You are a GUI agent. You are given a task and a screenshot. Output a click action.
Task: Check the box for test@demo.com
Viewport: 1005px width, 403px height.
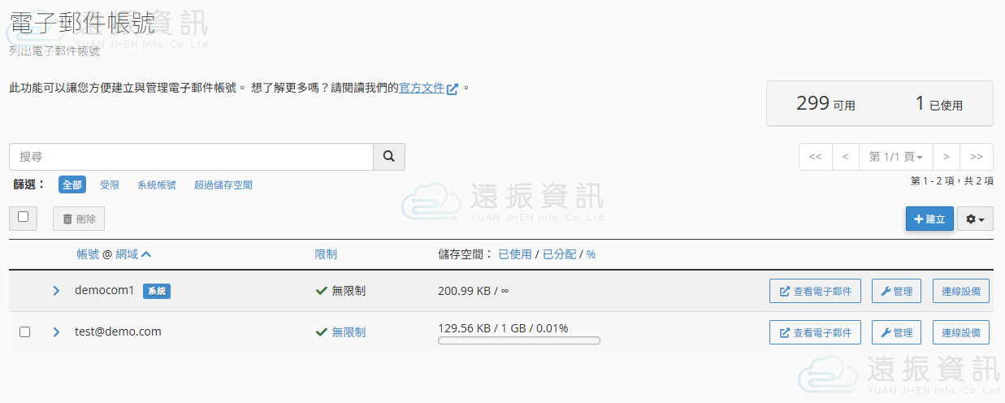(x=24, y=332)
